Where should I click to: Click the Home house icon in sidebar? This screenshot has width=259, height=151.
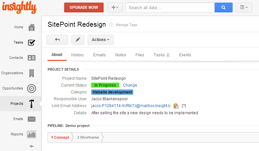pos(32,27)
